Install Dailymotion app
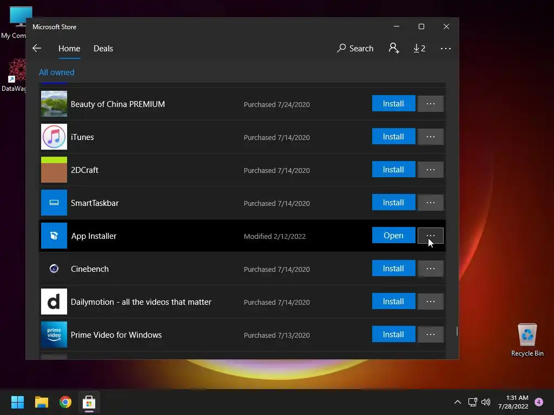The width and height of the screenshot is (554, 415). tap(394, 302)
